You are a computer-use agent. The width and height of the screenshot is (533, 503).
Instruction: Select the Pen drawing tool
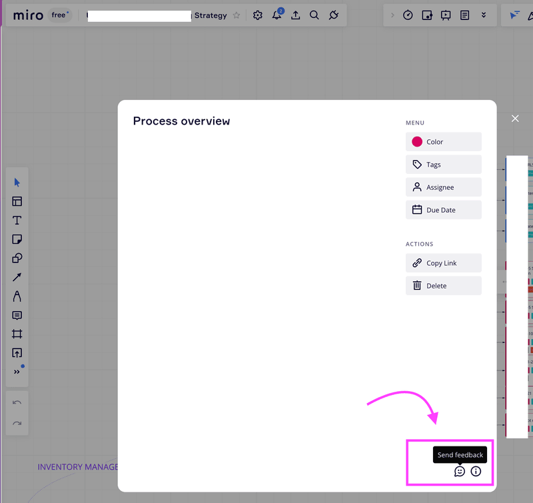point(17,296)
